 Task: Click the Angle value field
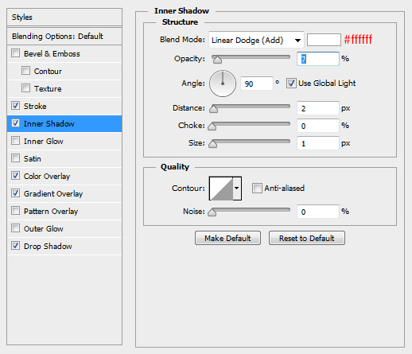[x=257, y=84]
